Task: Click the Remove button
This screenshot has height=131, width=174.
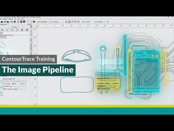Action: tap(23, 84)
